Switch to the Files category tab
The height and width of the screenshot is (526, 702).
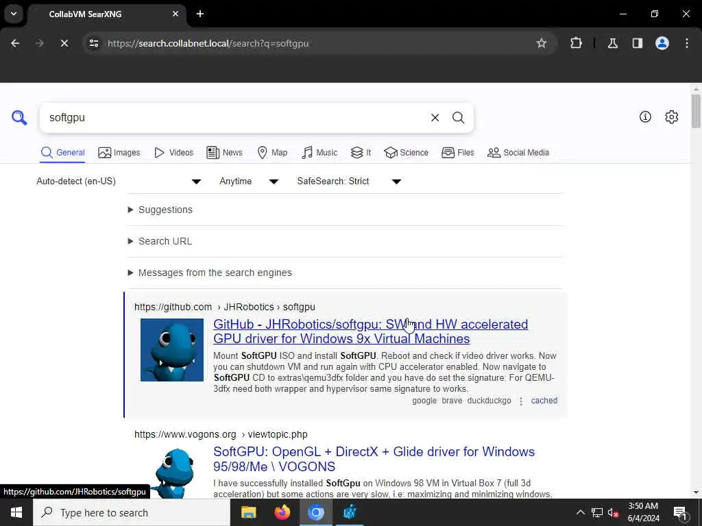coord(457,153)
